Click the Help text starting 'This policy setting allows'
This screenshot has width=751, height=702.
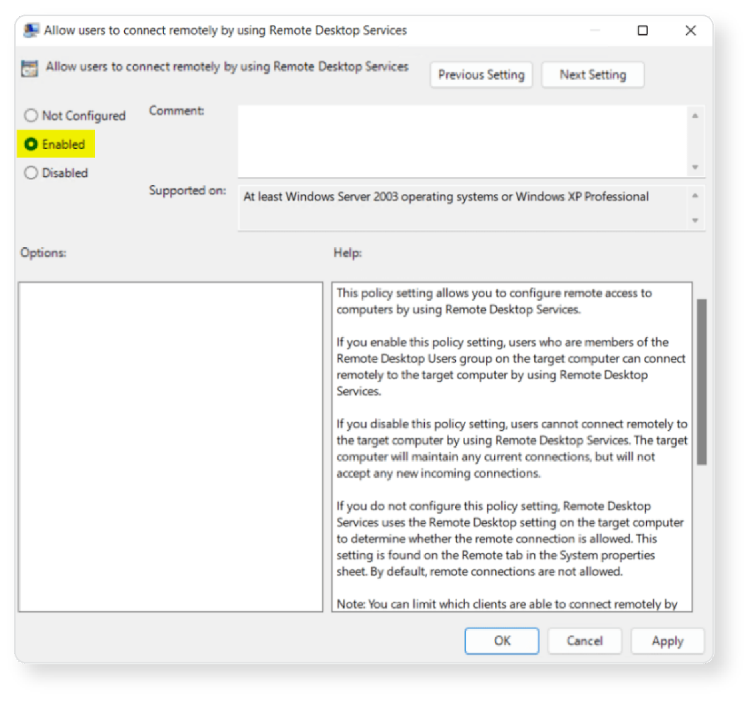click(494, 301)
